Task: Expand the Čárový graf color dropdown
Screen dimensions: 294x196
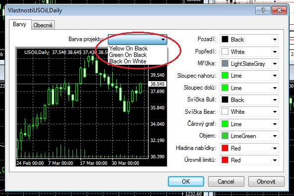Action: 275,124
